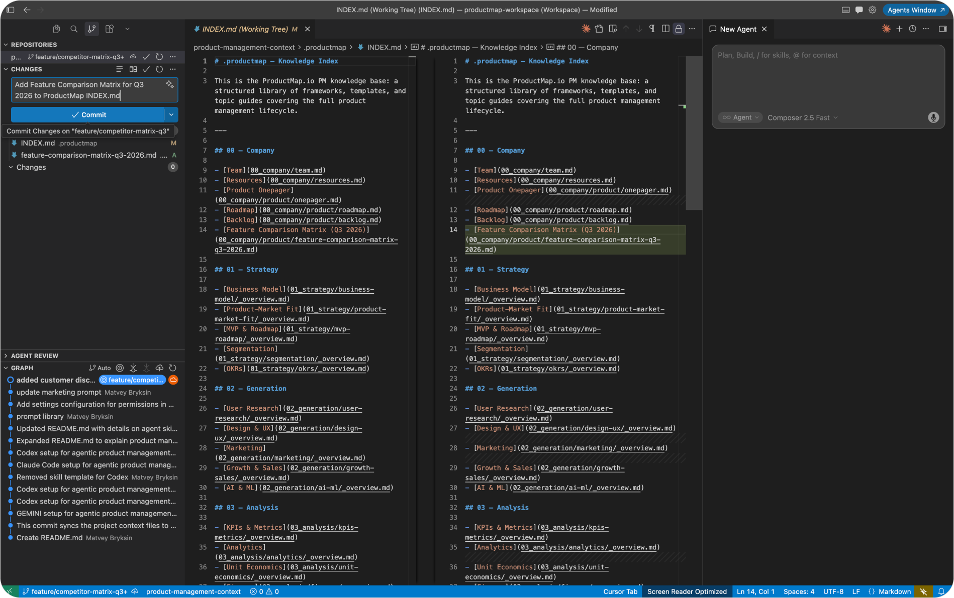
Task: Open the Extensions view icon
Action: pos(109,29)
